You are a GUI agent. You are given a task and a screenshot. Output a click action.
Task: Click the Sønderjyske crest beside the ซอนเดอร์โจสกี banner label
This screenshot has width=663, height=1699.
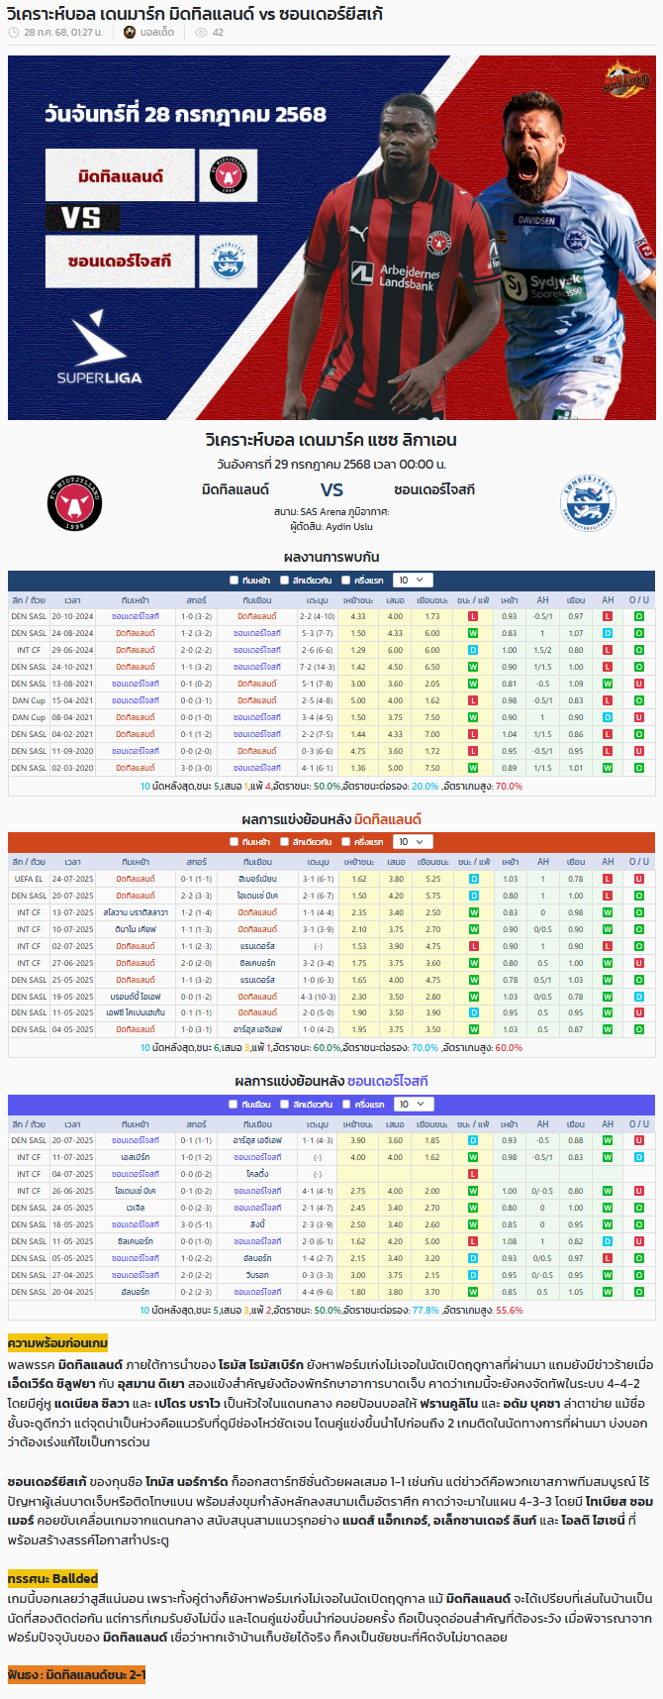[x=229, y=261]
